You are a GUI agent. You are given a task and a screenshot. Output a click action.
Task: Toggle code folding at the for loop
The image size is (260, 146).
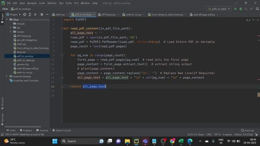(x=62, y=55)
